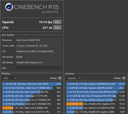Open the OpenGL ranking dropdown
Image resolution: width=128 pixels, height=114 pixels.
pyautogui.click(x=74, y=78)
